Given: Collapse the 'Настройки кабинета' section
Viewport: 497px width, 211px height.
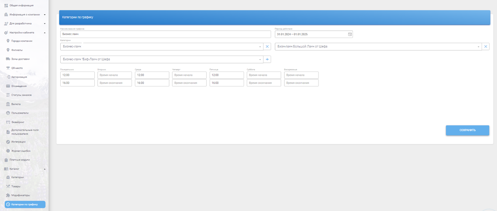Looking at the screenshot, I should click(x=45, y=33).
